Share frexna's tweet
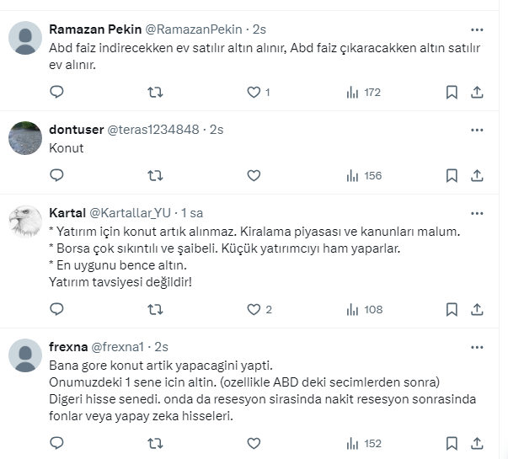Viewport: 508px width, 459px height. (x=476, y=443)
